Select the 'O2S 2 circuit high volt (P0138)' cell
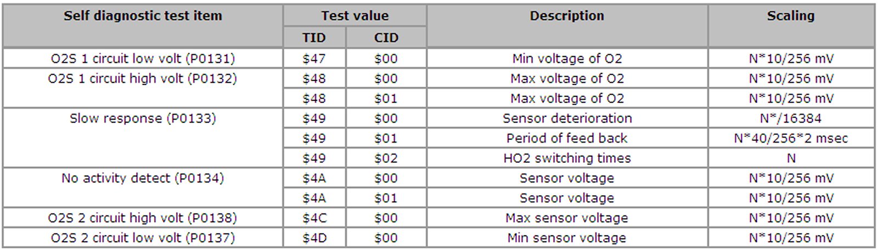 143,218
